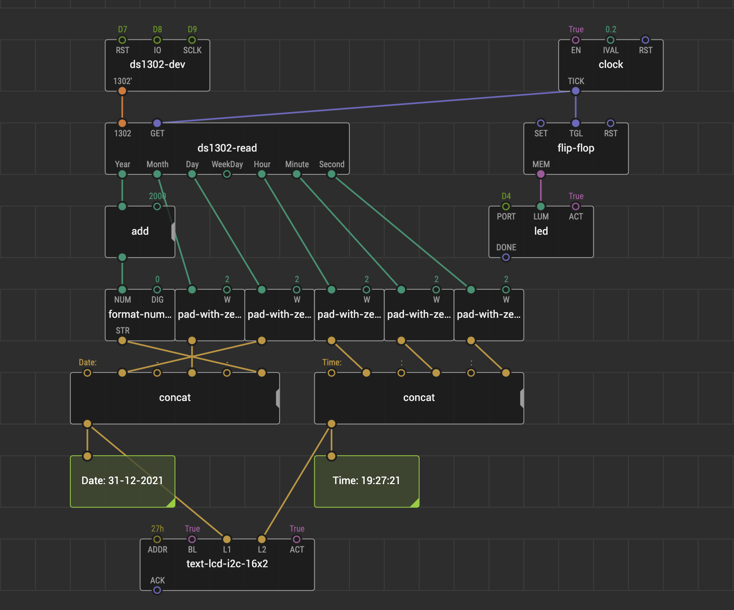Select the flip-flop node
This screenshot has width=734, height=610.
(576, 149)
